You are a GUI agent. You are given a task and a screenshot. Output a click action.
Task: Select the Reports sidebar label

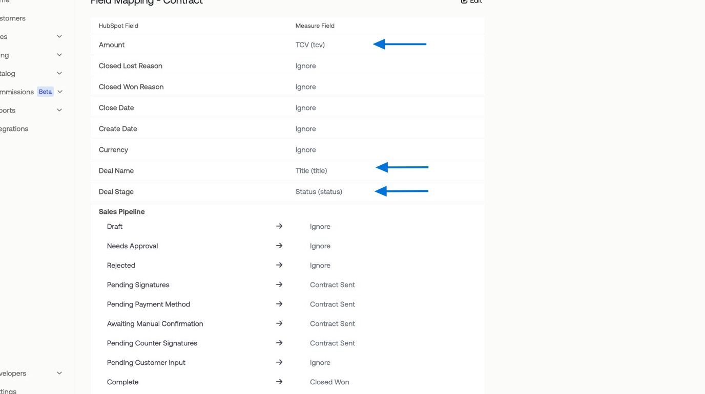point(8,111)
